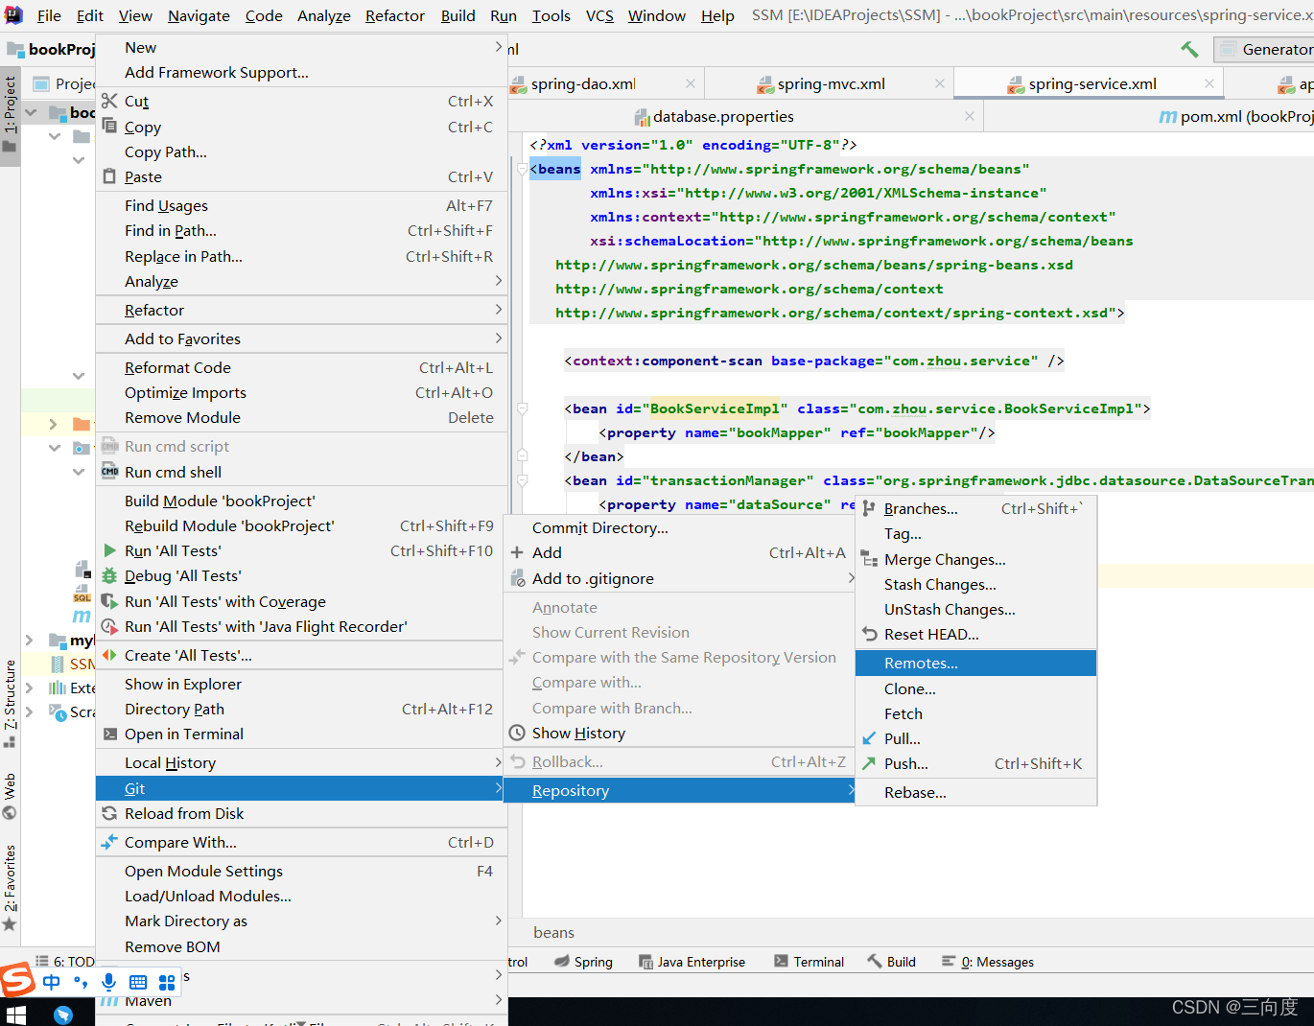Viewport: 1314px width, 1026px height.
Task: Click the Compare With diff icon
Action: (109, 842)
